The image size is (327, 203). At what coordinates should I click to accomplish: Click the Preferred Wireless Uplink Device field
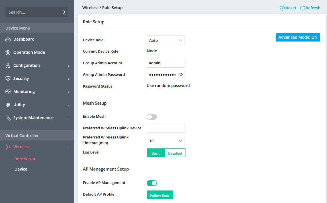pos(166,128)
